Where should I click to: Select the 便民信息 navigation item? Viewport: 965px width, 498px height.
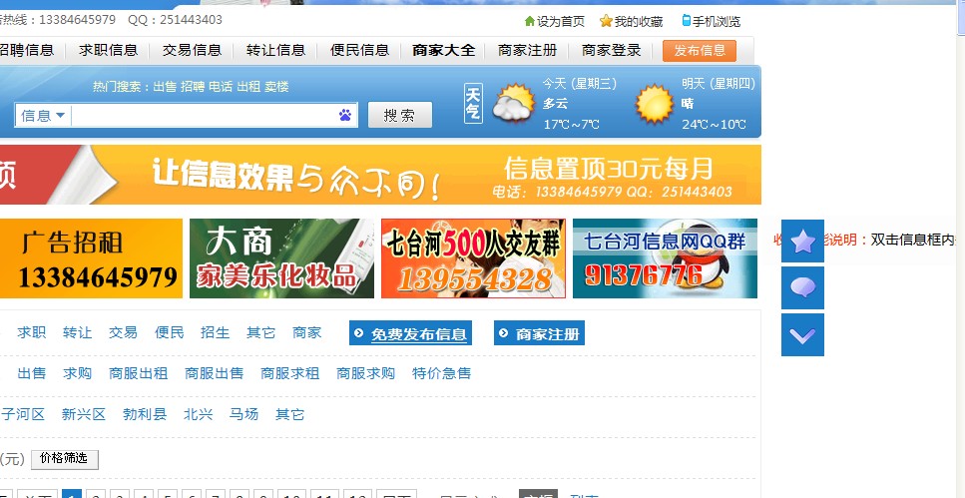pos(359,50)
